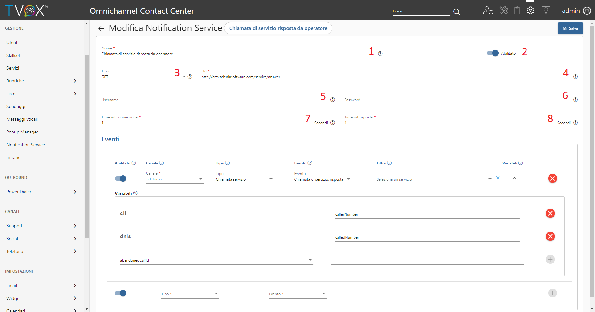Image resolution: width=595 pixels, height=312 pixels.
Task: Open Utenti in the sidebar
Action: (x=12, y=42)
